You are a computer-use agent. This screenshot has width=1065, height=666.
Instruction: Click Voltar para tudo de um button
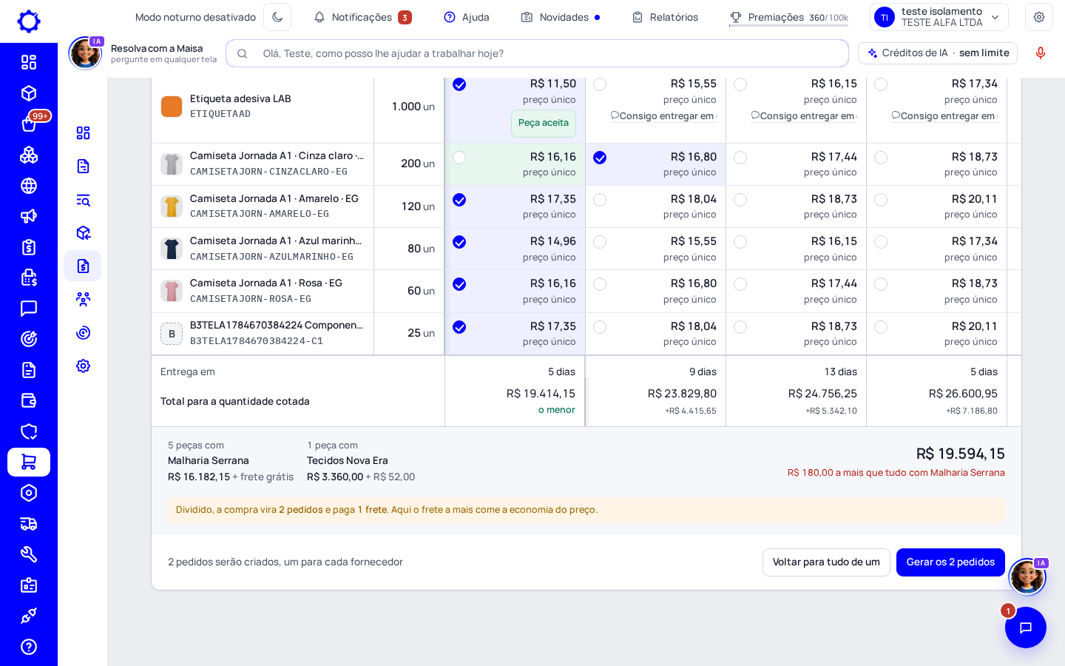point(826,562)
